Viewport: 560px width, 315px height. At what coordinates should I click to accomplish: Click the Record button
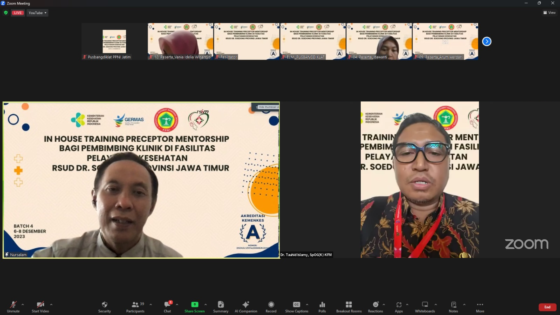coord(271,307)
